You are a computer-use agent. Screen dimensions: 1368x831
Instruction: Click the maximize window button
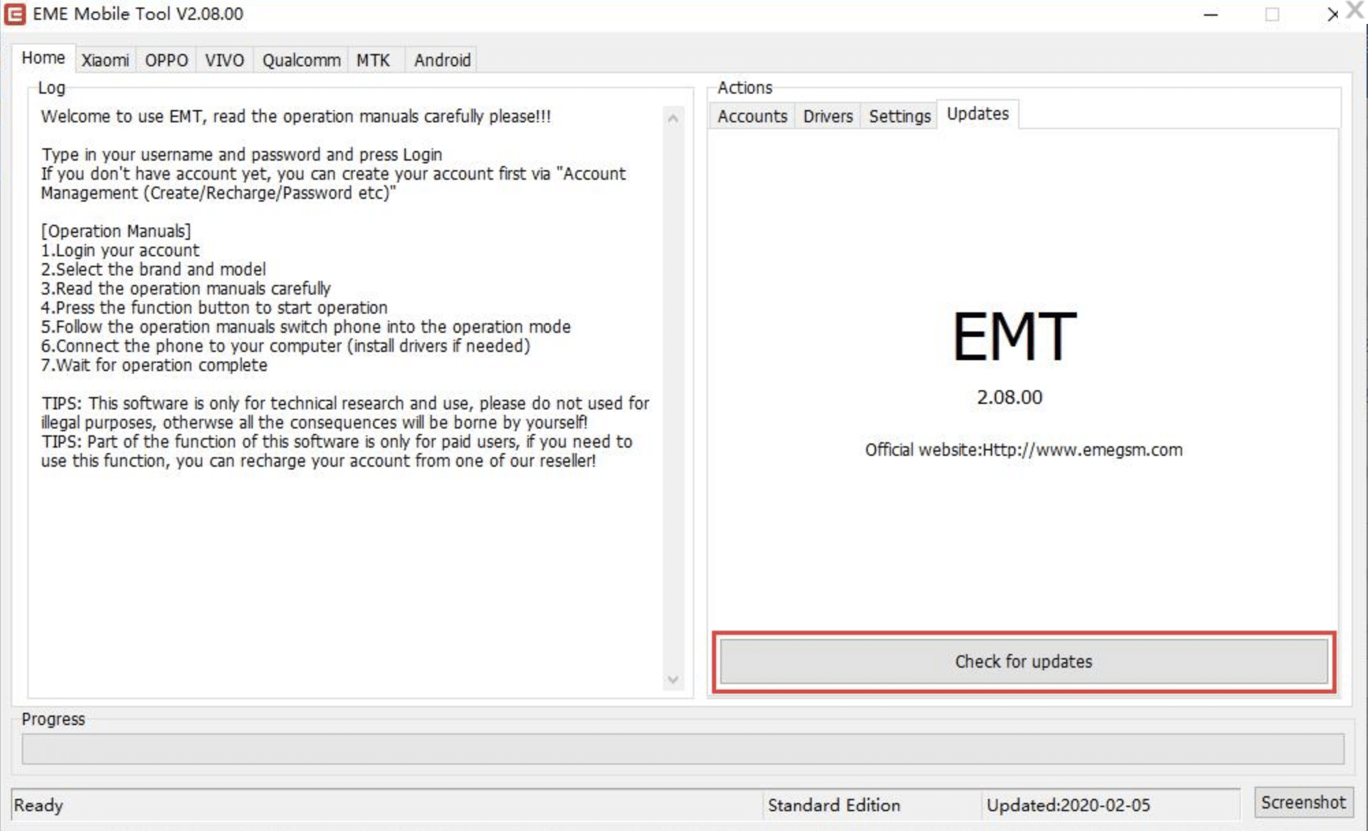1272,14
